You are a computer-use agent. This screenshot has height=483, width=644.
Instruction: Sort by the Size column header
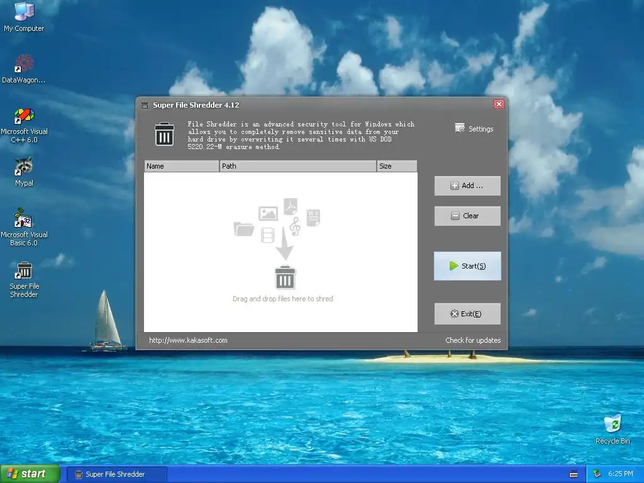397,166
